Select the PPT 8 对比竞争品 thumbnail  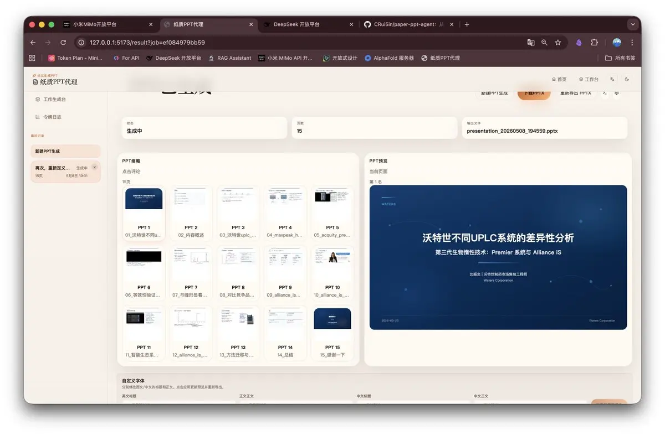(238, 275)
